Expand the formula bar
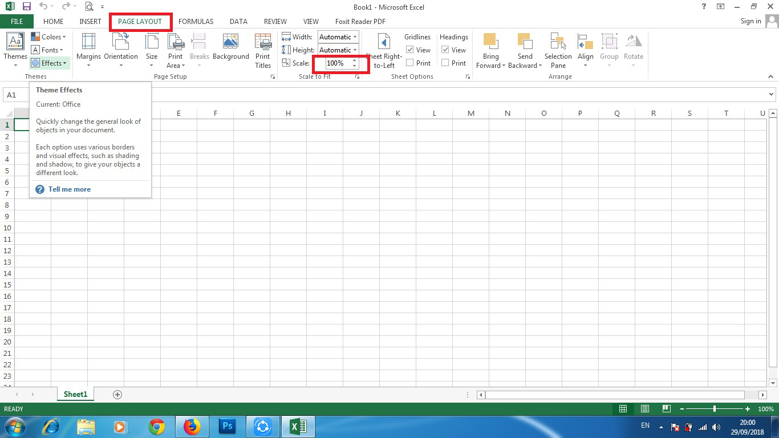This screenshot has width=779, height=438. [772, 95]
